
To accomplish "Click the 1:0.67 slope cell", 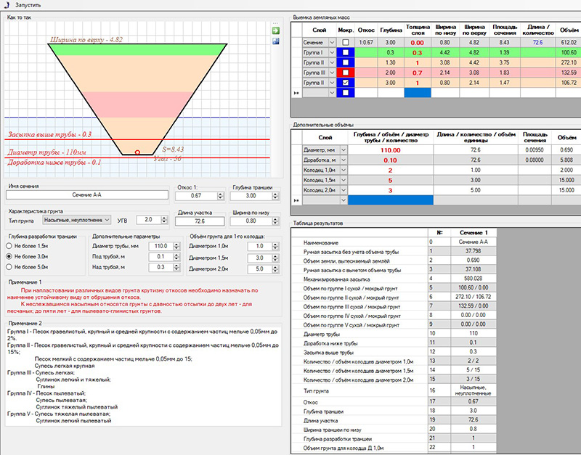I will (x=366, y=43).
